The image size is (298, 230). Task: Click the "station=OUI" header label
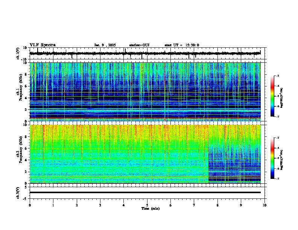(139, 45)
